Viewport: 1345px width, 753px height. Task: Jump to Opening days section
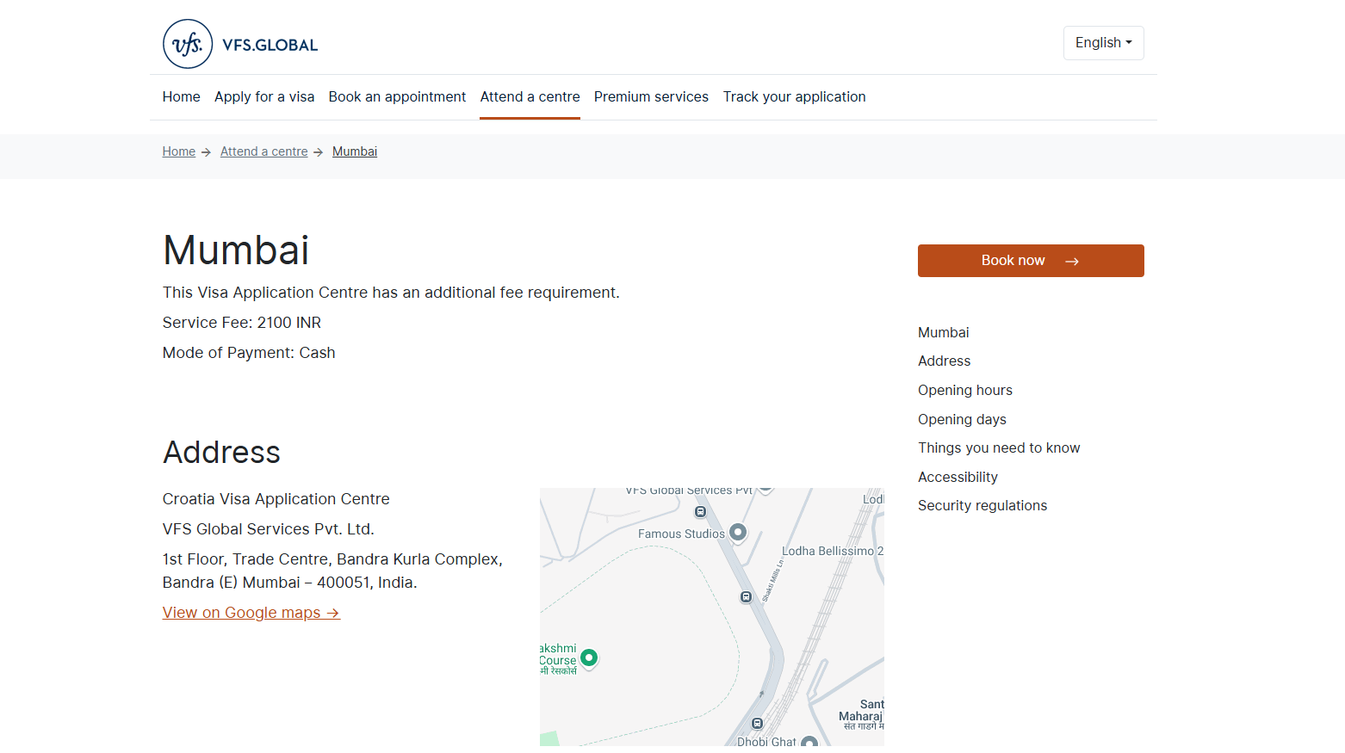tap(962, 419)
